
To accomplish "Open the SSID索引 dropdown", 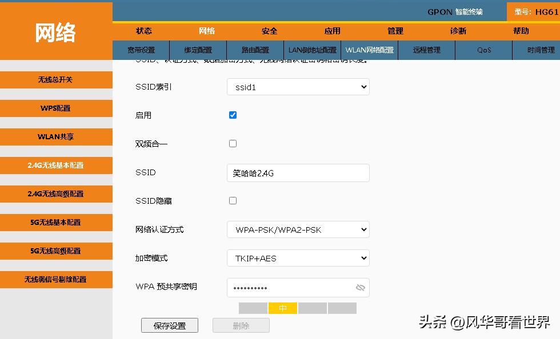I will tap(298, 87).
